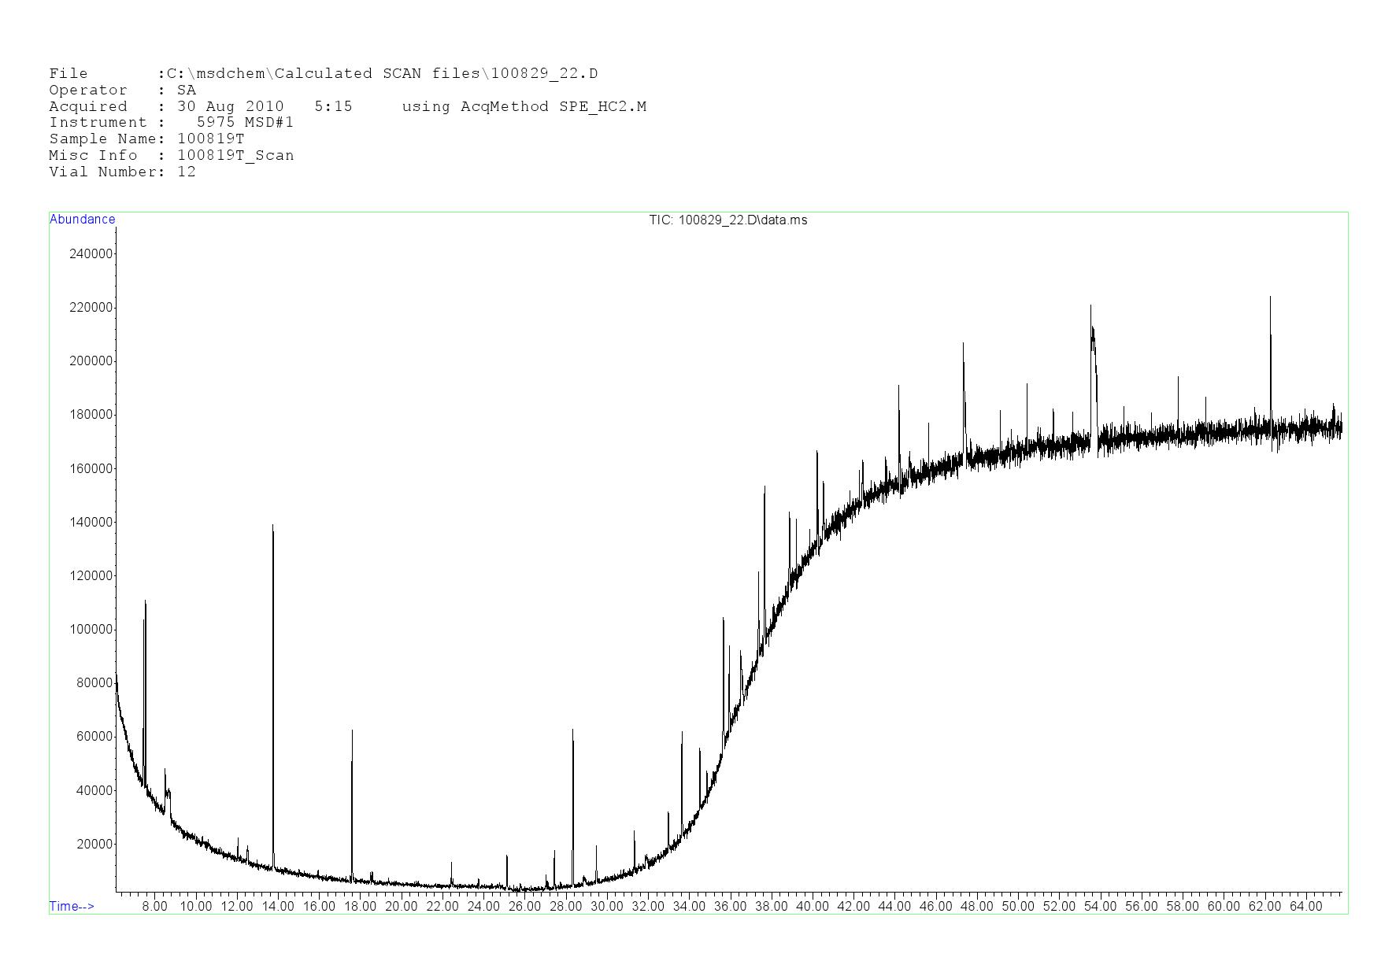The image size is (1381, 976).
Task: Click the highest peak apex near 62.2 minutes
Action: pos(1270,298)
